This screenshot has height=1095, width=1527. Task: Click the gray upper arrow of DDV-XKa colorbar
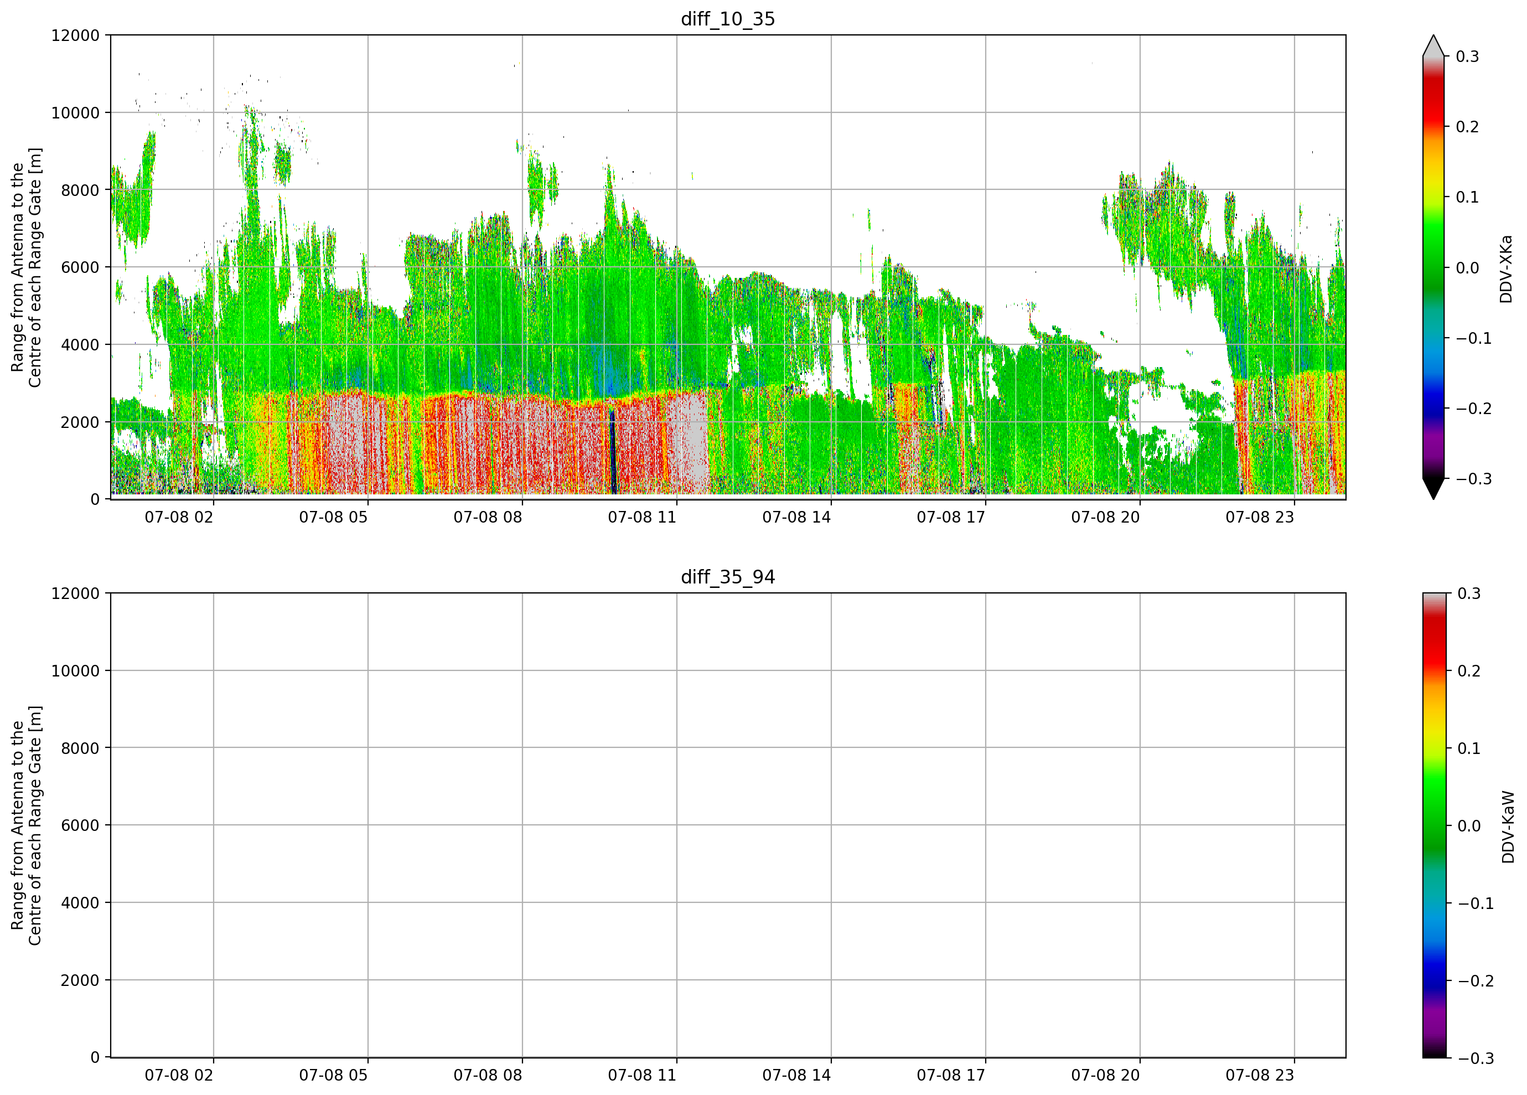point(1433,47)
